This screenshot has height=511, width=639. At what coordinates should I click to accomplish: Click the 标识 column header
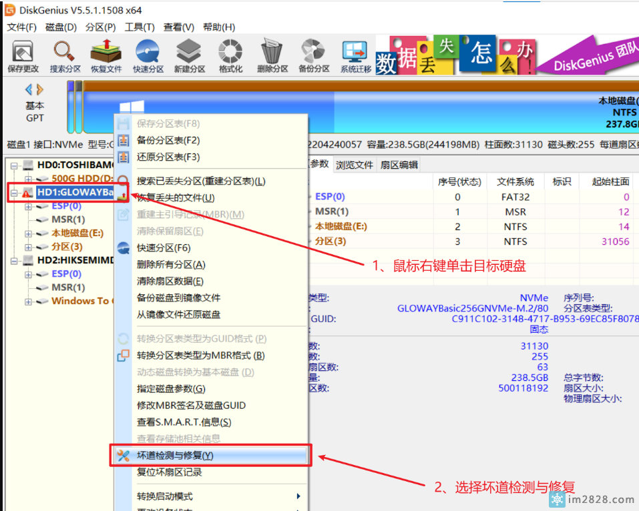pyautogui.click(x=562, y=181)
